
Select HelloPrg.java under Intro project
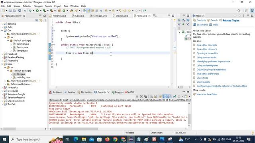tap(23, 77)
